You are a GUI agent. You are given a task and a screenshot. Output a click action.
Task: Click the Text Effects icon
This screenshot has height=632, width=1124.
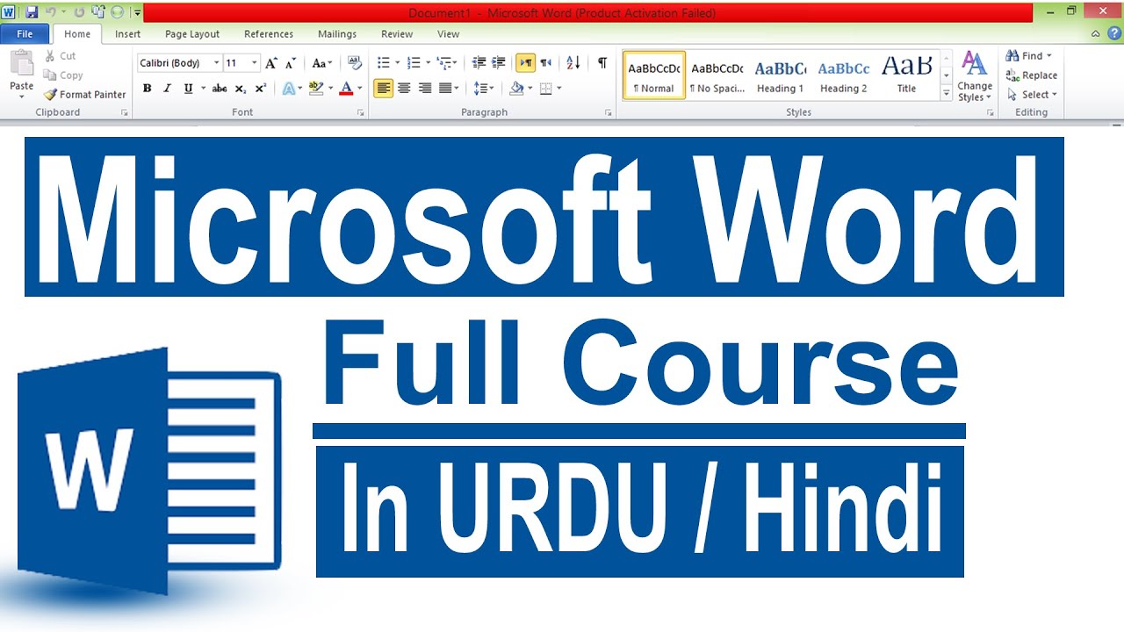(288, 89)
